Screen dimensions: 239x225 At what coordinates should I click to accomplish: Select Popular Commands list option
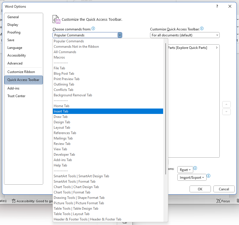click(x=108, y=41)
